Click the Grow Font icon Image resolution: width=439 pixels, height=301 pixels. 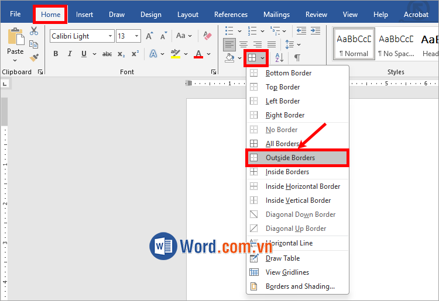click(x=149, y=36)
